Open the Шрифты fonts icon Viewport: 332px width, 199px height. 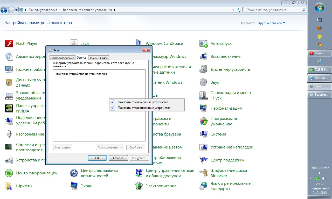9,186
